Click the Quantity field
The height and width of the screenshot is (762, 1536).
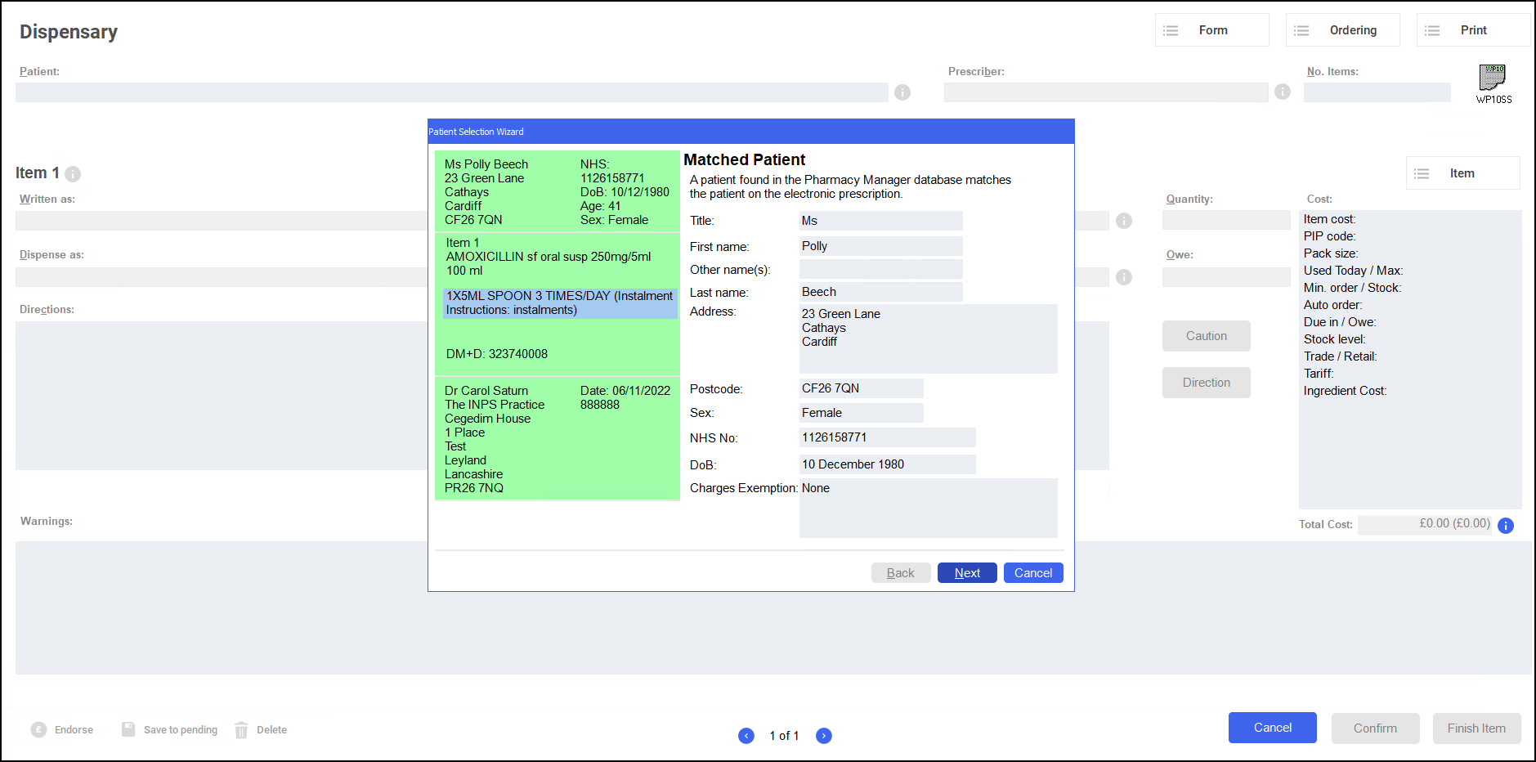point(1226,220)
